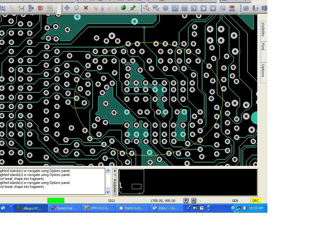Viewport: 314px width, 235px height.
Task: Switch to LMTOOLS taskbar button
Action: (98, 208)
